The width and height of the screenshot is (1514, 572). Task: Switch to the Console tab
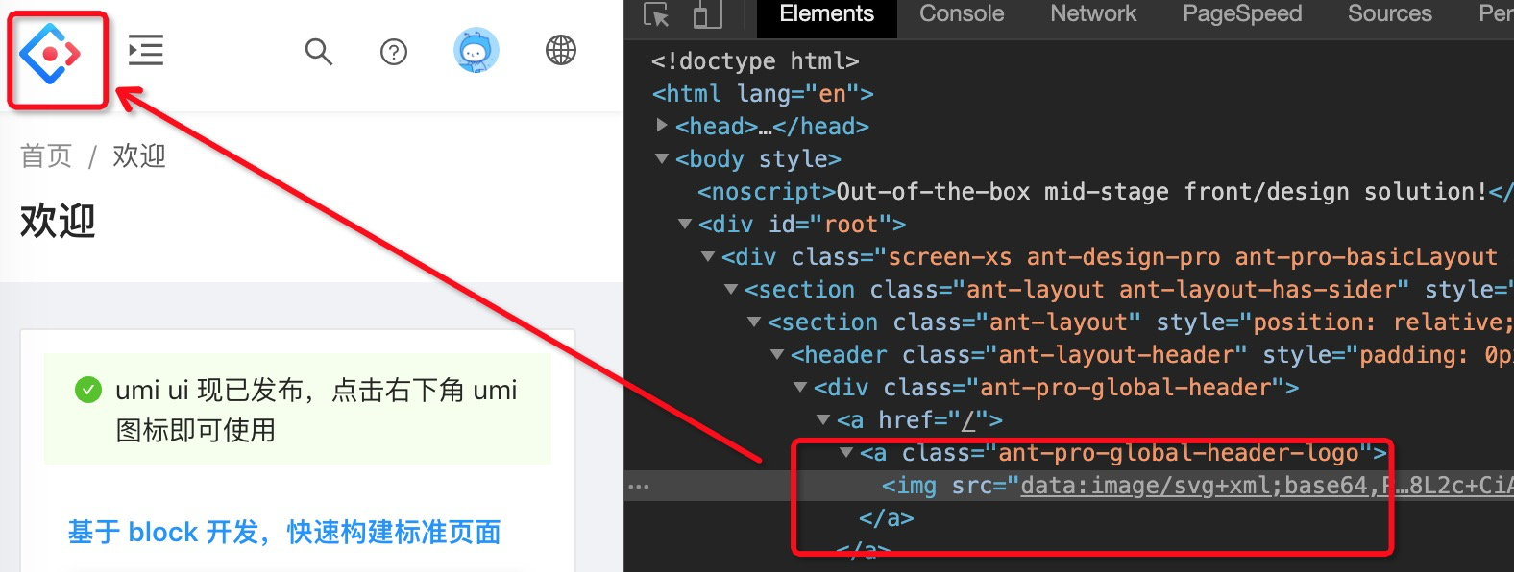click(x=962, y=13)
